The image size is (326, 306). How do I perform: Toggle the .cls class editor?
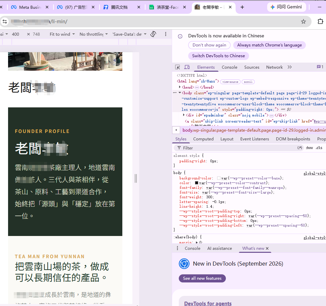319,148
